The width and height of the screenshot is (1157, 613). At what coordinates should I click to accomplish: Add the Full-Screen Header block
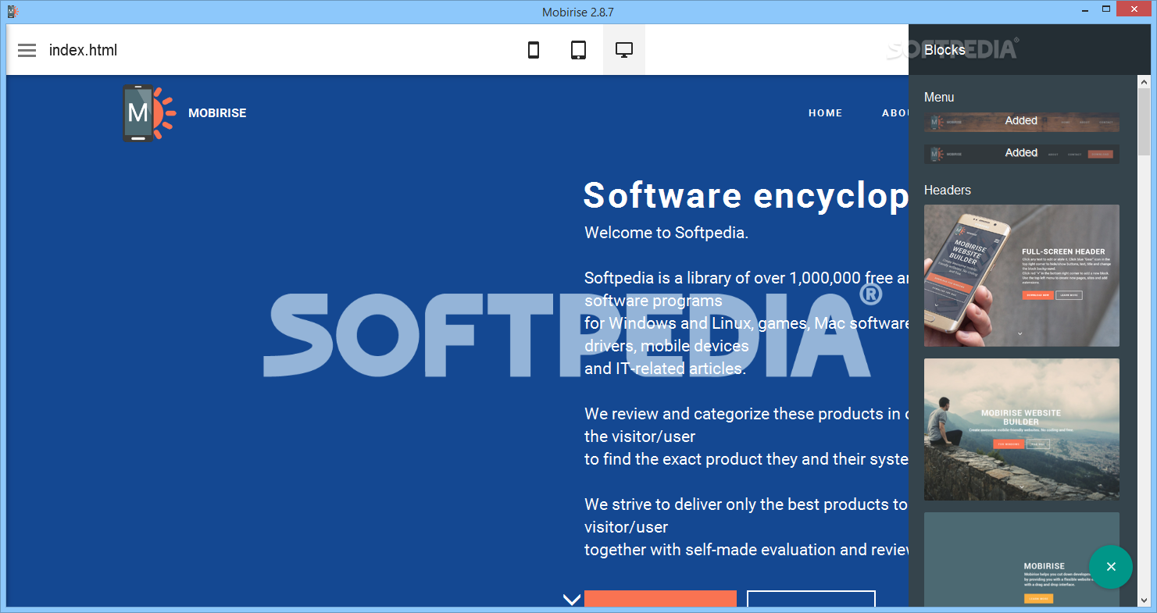pos(1021,276)
